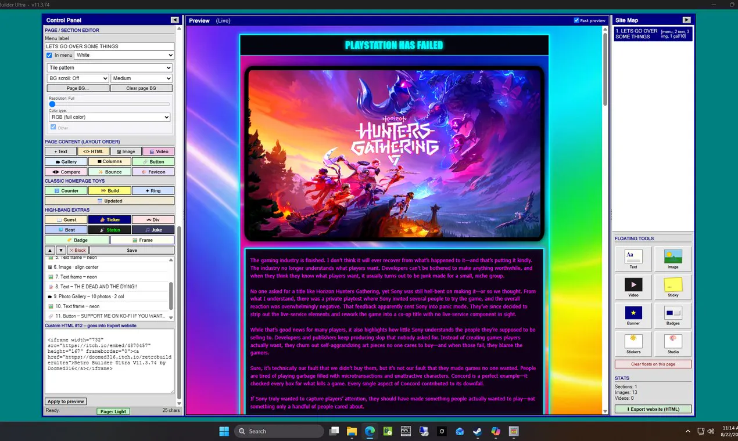Open the Outlook mail icon in the taskbar
This screenshot has width=738, height=441.
point(460,431)
